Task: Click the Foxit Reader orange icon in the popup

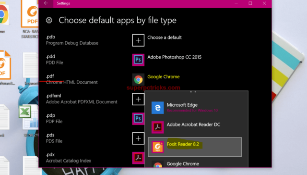Action: tap(158, 147)
